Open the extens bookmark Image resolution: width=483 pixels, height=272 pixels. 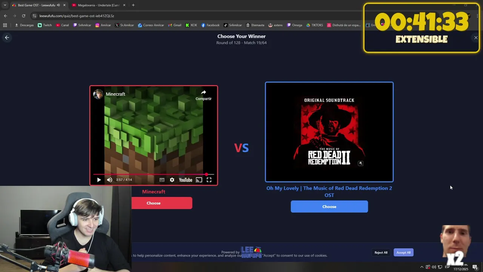pyautogui.click(x=275, y=25)
